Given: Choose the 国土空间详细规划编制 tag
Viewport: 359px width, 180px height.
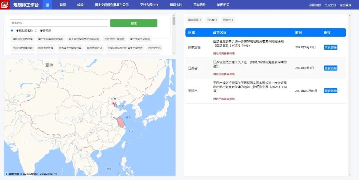Looking at the screenshot, I should 51,39.
